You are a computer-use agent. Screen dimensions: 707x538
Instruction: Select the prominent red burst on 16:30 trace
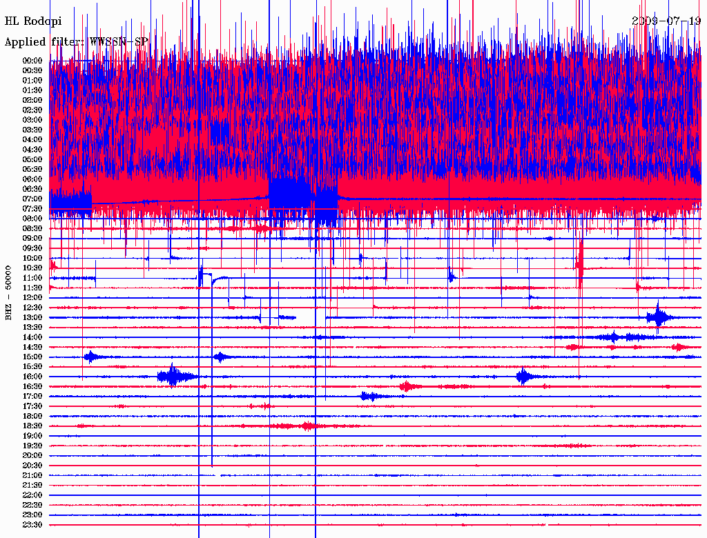409,386
